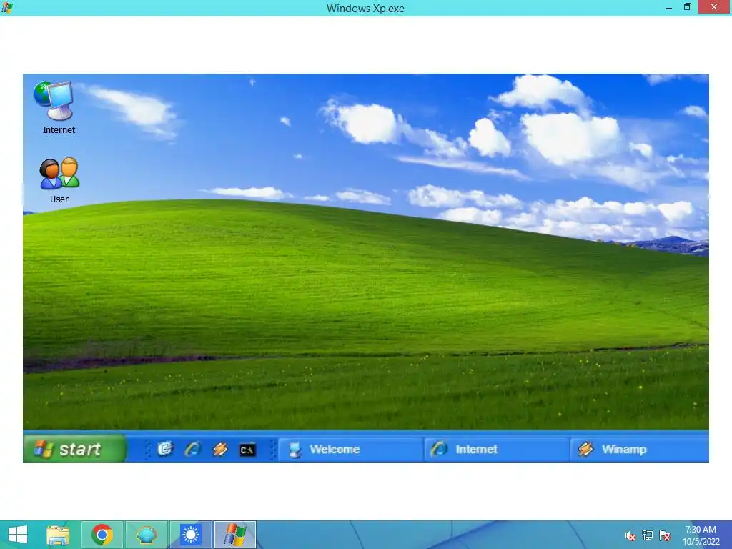Minimize the Windows Xp.exe window

tap(669, 7)
